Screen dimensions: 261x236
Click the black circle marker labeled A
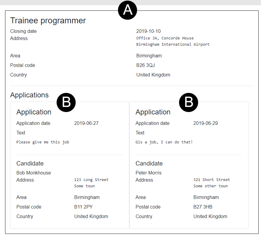pyautogui.click(x=128, y=10)
